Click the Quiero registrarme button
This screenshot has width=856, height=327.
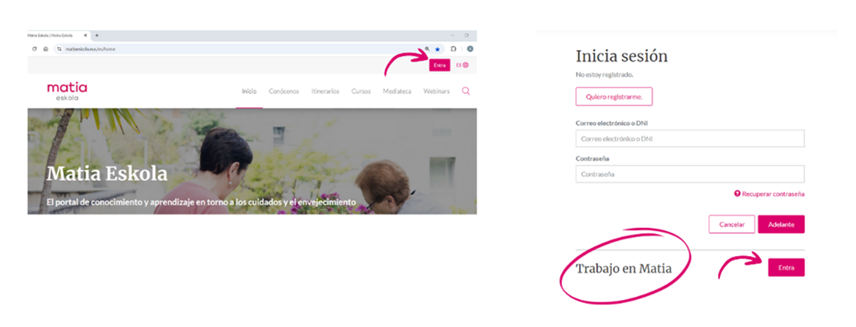[x=614, y=97]
